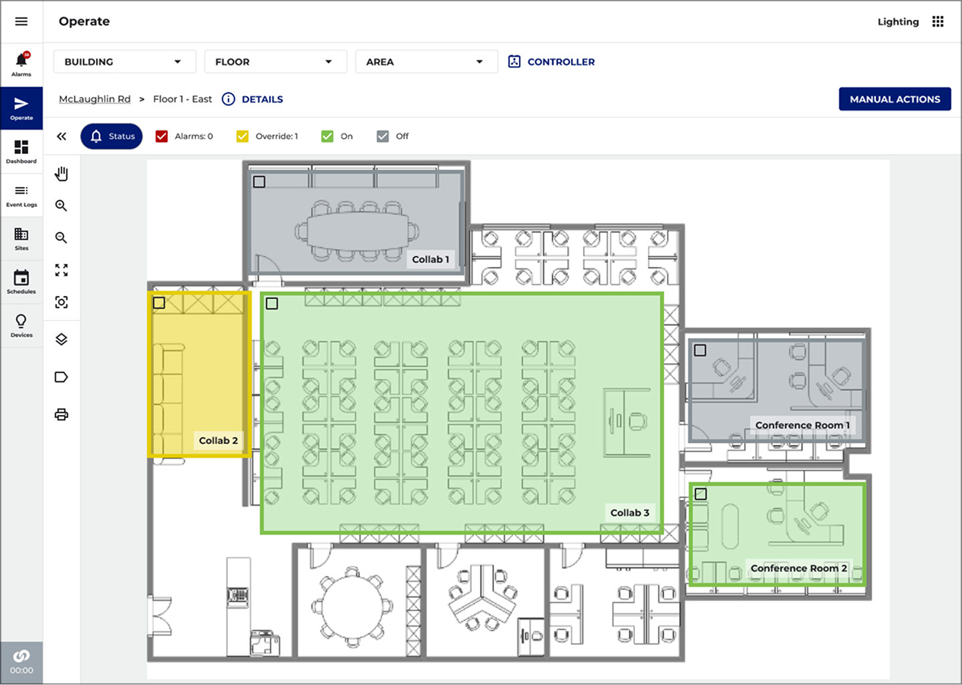Open the Devices lightbulb sidebar item
962x685 pixels.
[21, 325]
